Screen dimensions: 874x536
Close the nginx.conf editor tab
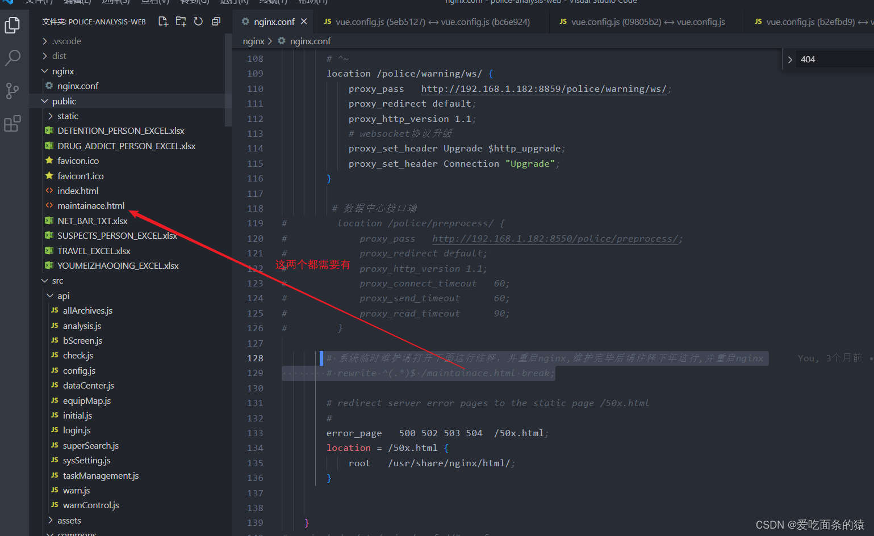(x=304, y=22)
